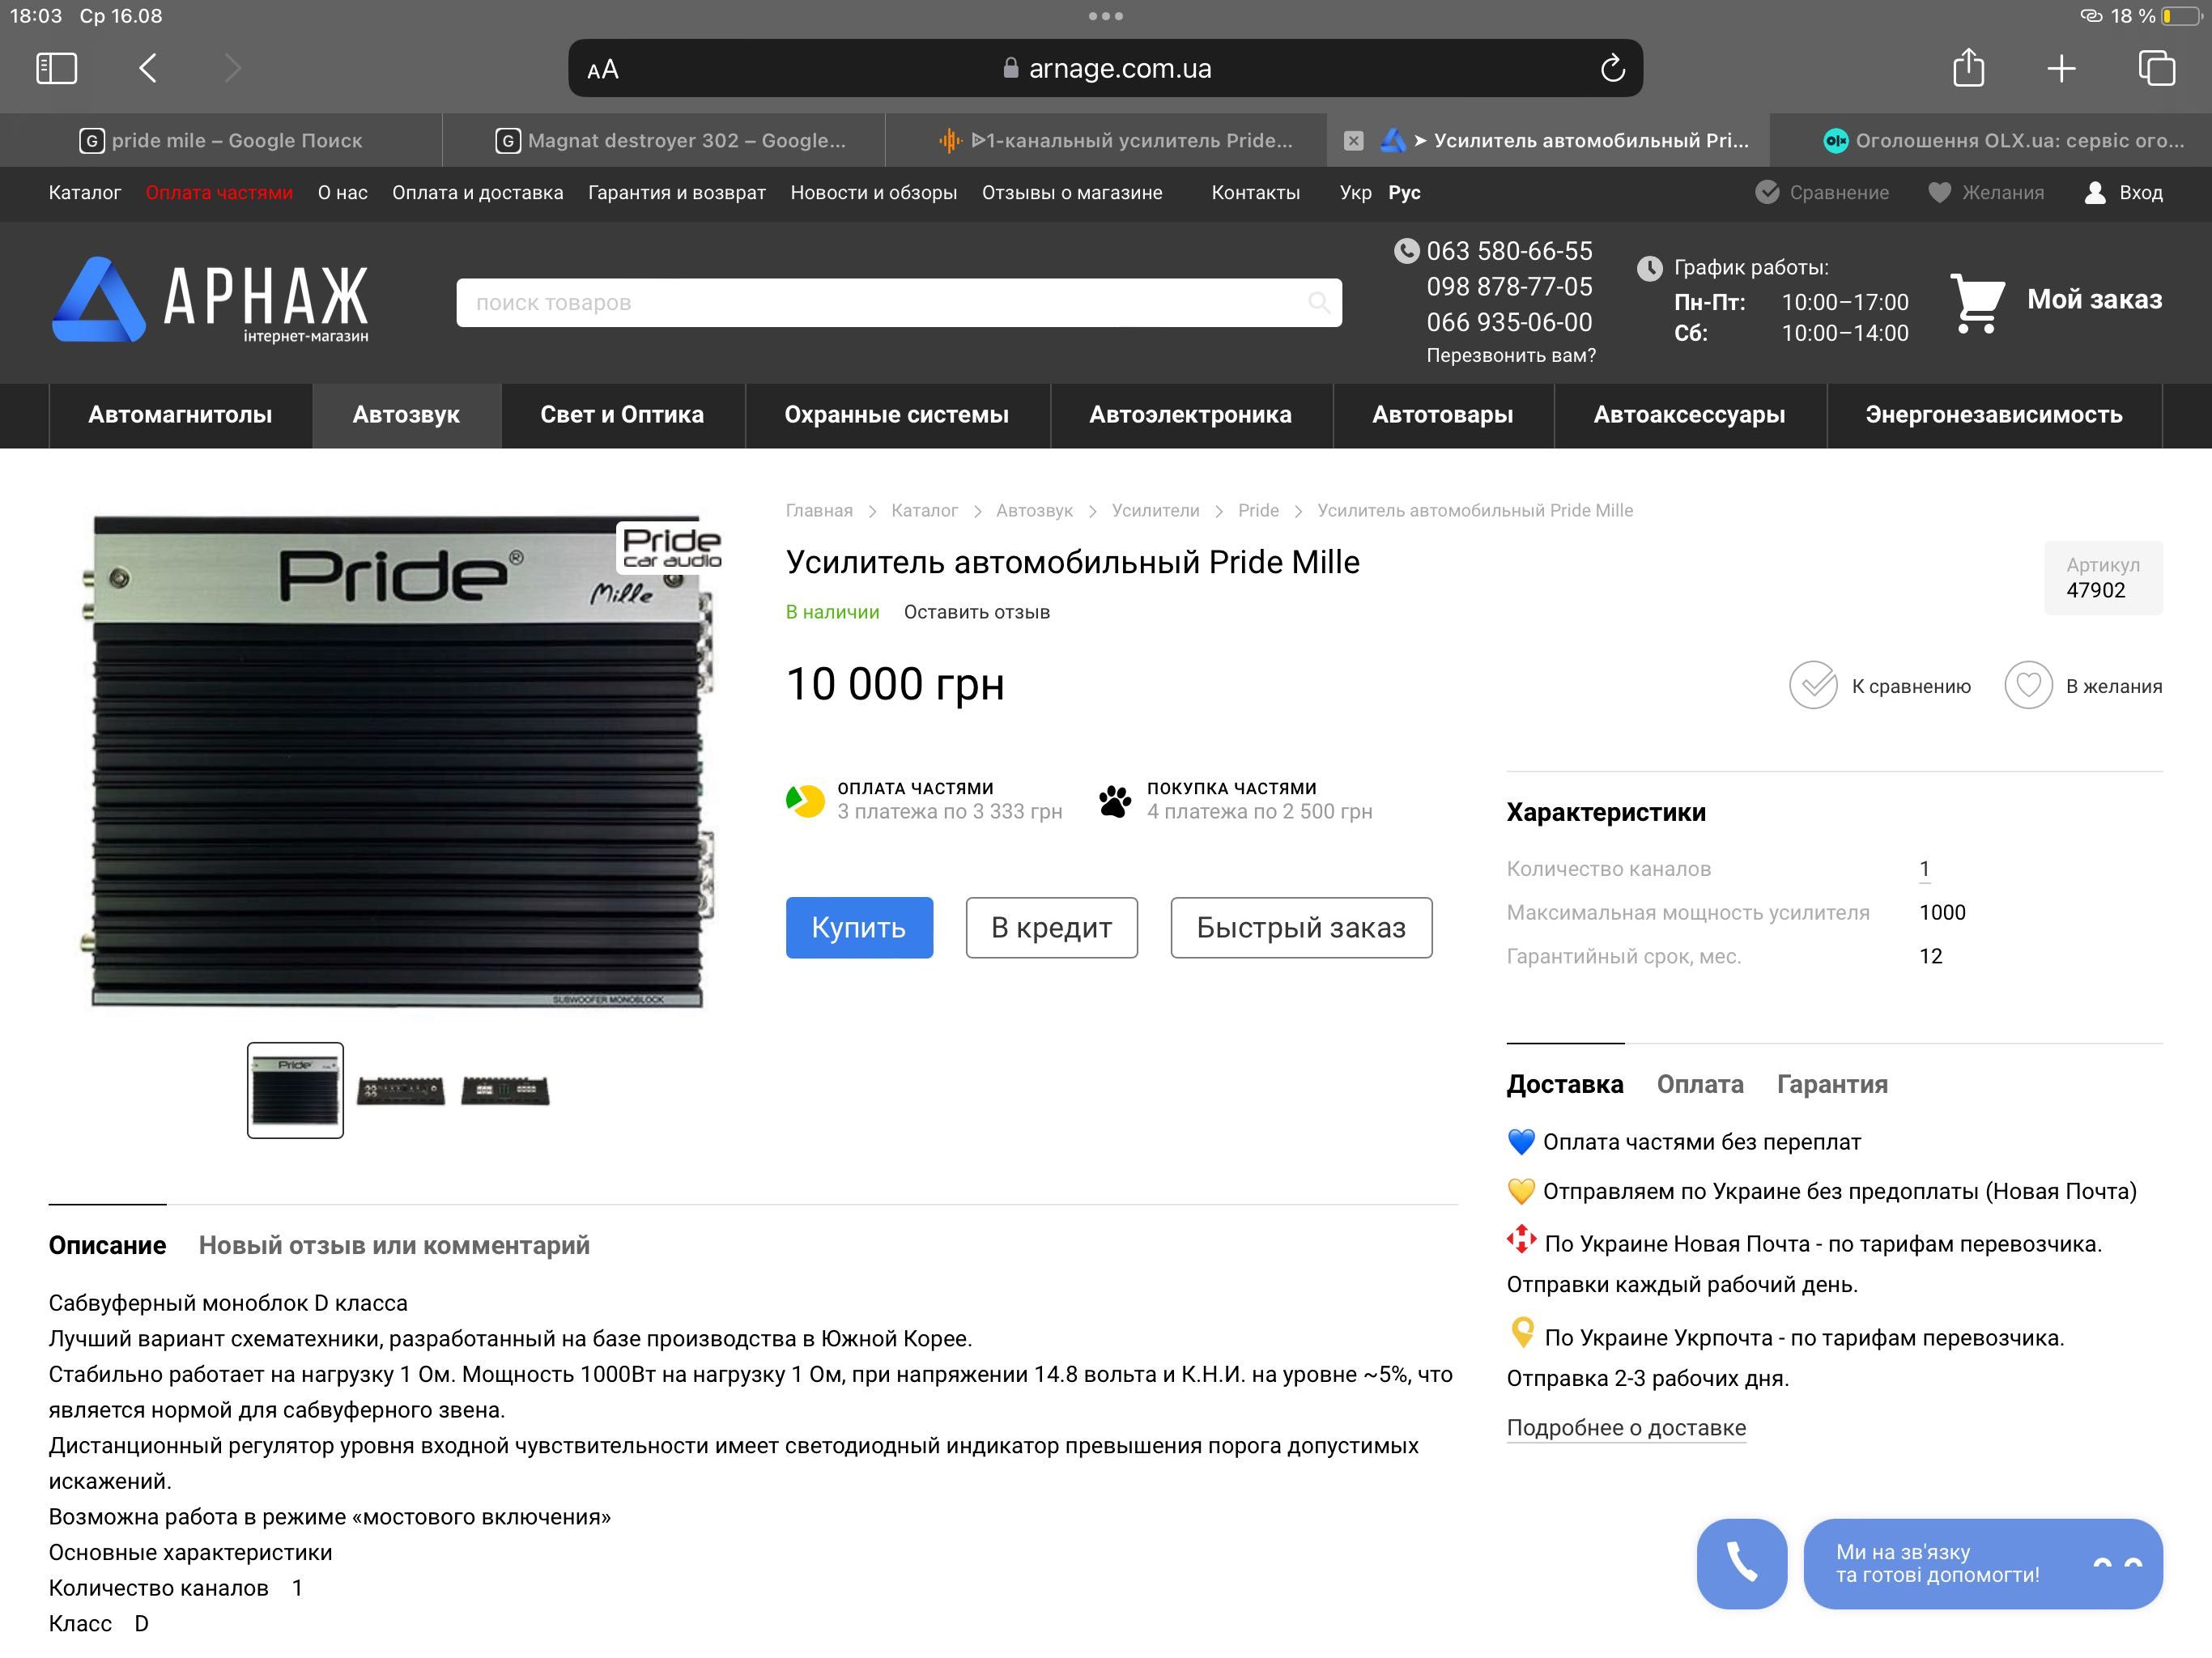Enlarge the main Pride Mille image
Image resolution: width=2212 pixels, height=1658 pixels.
click(x=400, y=760)
